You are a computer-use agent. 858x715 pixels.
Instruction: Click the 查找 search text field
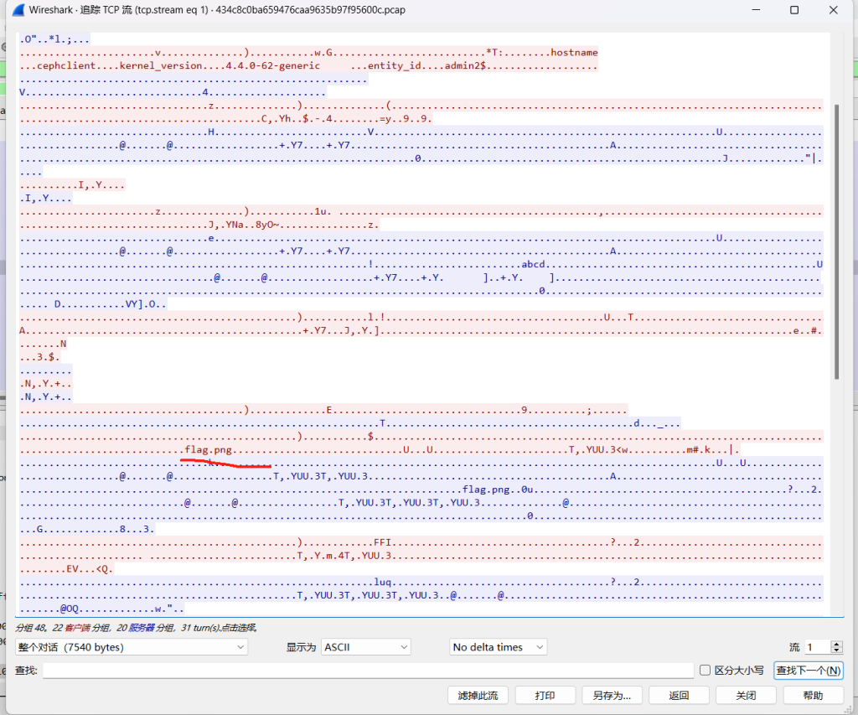click(x=369, y=671)
